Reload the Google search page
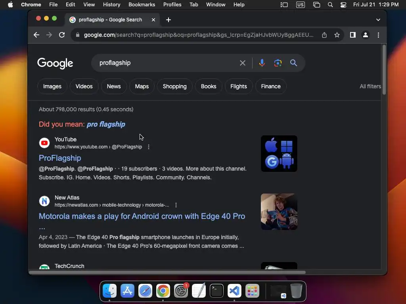406x304 pixels. point(62,35)
